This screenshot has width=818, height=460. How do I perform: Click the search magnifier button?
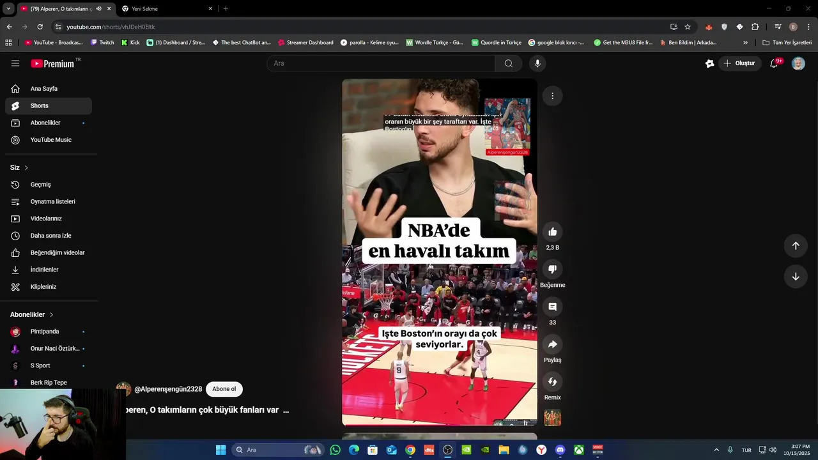pos(509,63)
